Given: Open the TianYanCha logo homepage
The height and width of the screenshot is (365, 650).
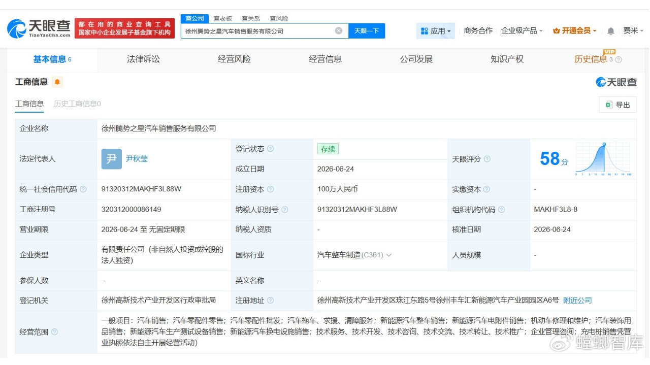Looking at the screenshot, I should (39, 28).
